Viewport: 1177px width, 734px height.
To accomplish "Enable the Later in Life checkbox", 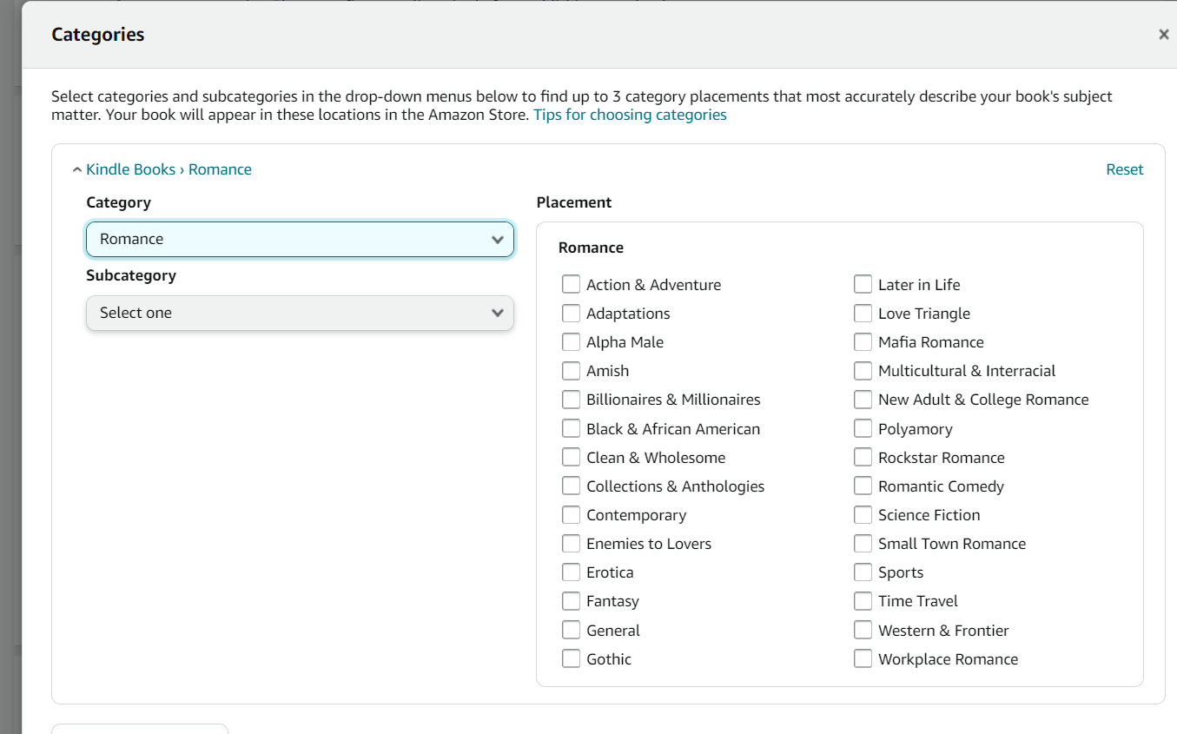I will coord(863,285).
